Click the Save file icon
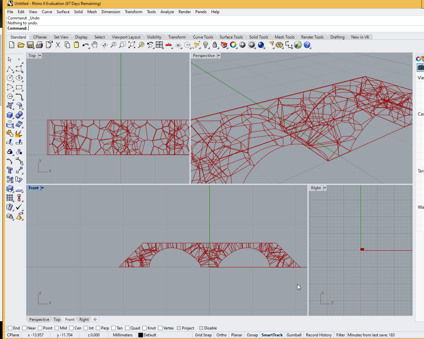424x339 pixels. click(x=30, y=45)
